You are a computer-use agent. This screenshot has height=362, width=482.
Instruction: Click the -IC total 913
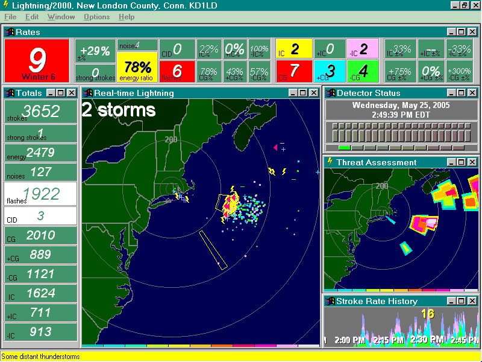pos(40,332)
